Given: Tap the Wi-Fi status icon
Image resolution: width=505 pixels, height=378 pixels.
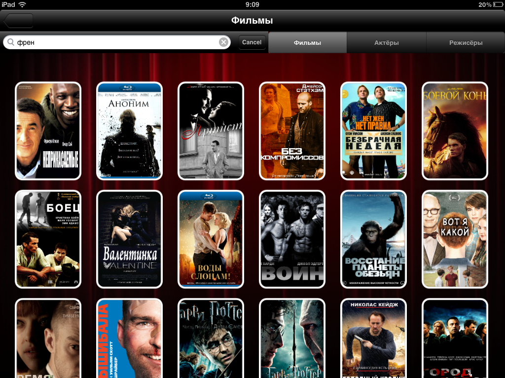Looking at the screenshot, I should point(22,4).
